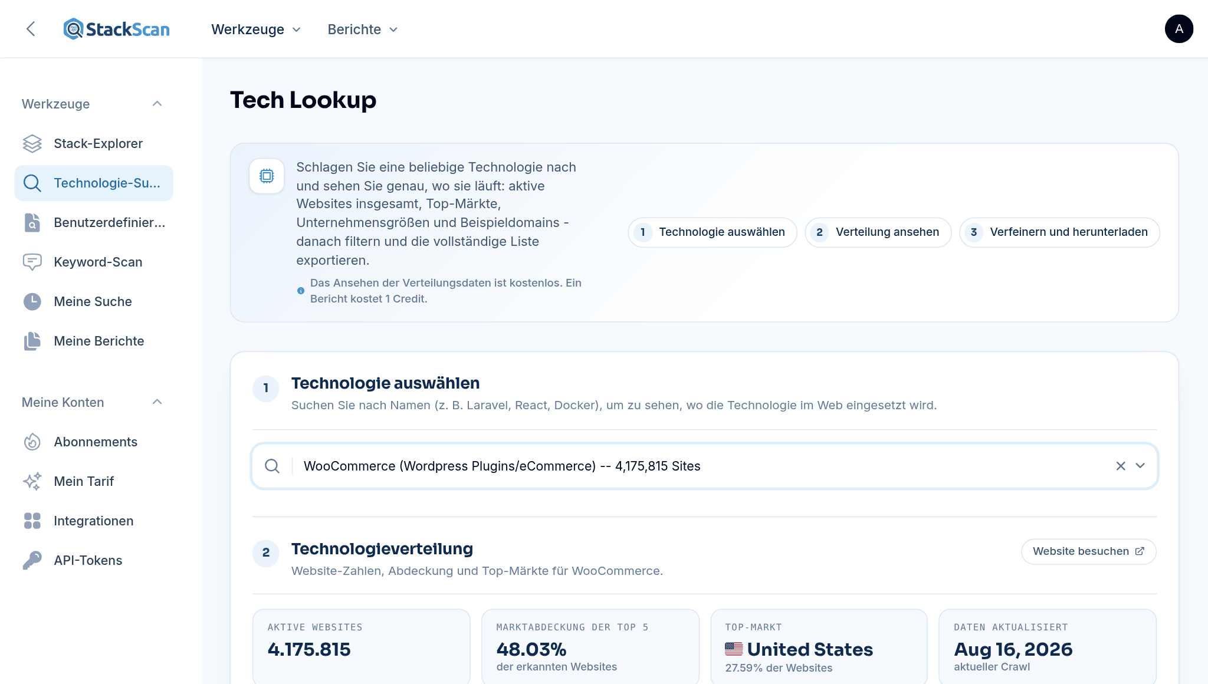Image resolution: width=1208 pixels, height=684 pixels.
Task: Open Benutzerdefinier... sidebar item
Action: click(x=94, y=222)
